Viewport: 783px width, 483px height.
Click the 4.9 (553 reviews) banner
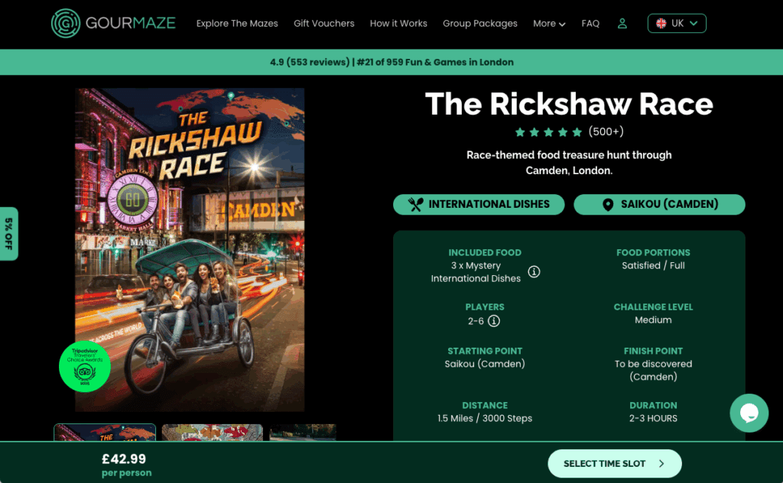(391, 62)
